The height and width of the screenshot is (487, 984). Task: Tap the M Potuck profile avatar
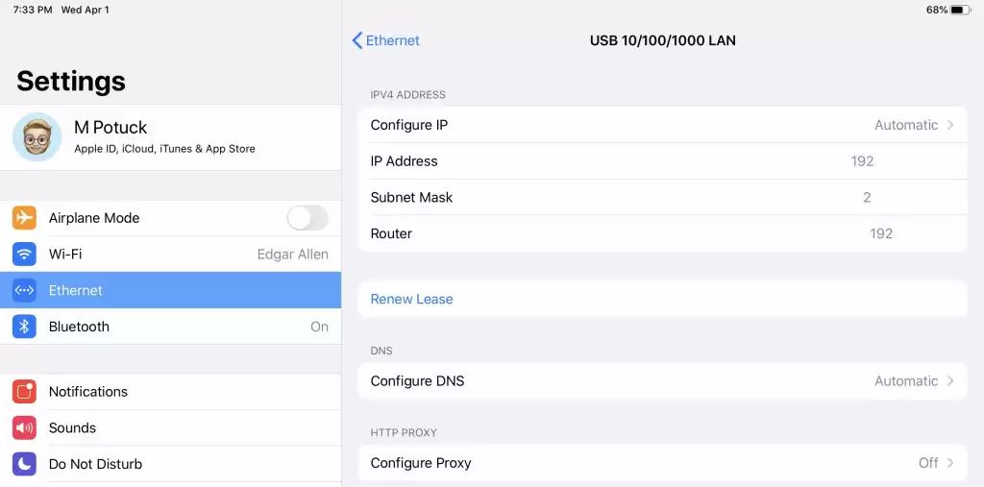point(37,136)
